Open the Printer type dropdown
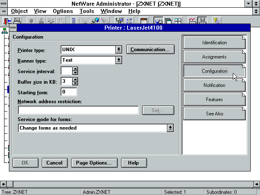The image size is (260, 195). (119, 50)
